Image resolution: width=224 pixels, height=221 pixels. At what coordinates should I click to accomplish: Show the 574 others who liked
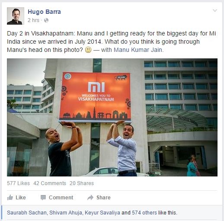(x=144, y=213)
